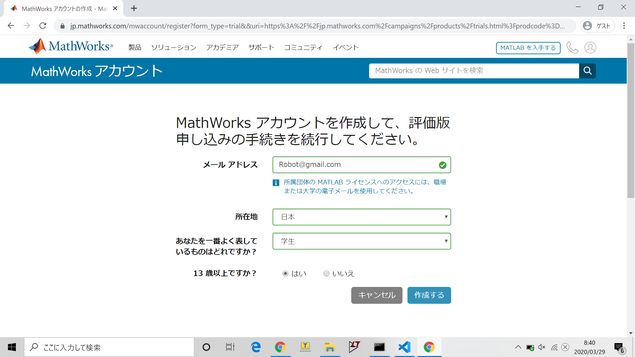Open the ソリューション menu
635x357 pixels.
pyautogui.click(x=174, y=48)
